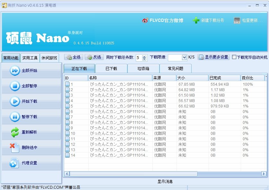Increase 同时下载任务数 with up arrow
This screenshot has width=269, height=190.
coord(144,56)
